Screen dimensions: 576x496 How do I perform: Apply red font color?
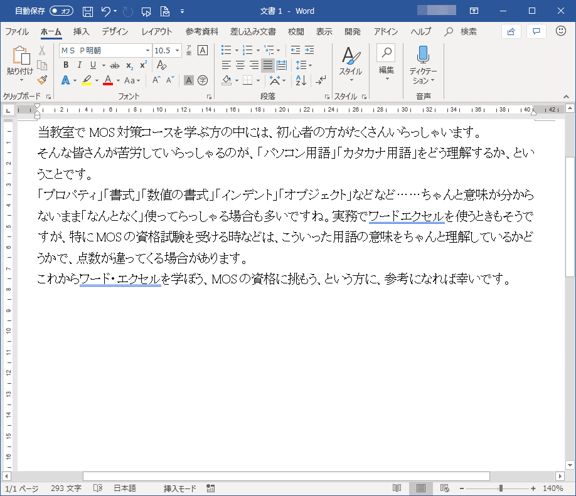(108, 80)
